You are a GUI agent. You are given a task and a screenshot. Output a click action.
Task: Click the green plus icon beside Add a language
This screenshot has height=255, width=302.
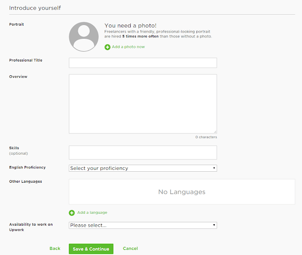pyautogui.click(x=72, y=213)
